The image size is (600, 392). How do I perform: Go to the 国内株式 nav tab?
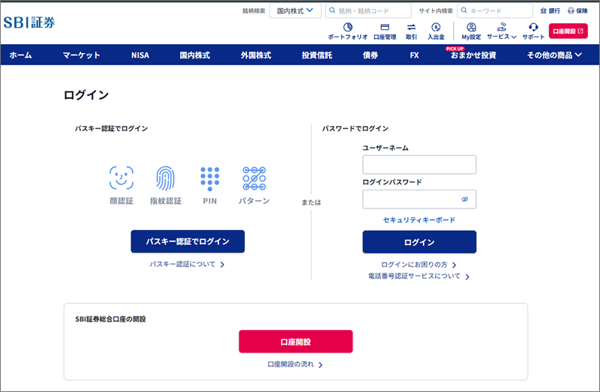point(195,55)
